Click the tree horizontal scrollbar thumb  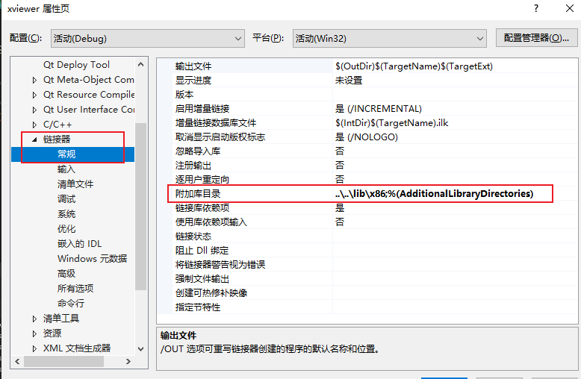pos(63,361)
